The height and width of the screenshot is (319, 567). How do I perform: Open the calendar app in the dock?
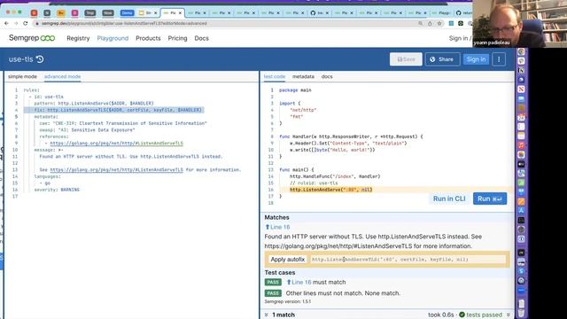[521, 117]
